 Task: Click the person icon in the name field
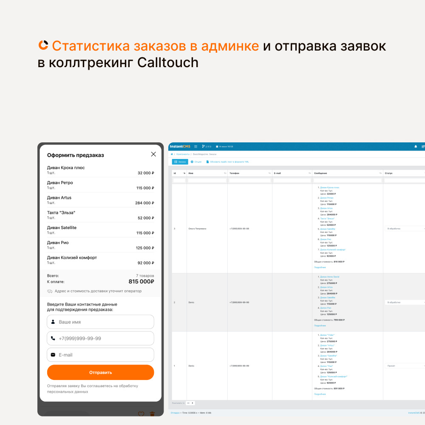pos(53,322)
